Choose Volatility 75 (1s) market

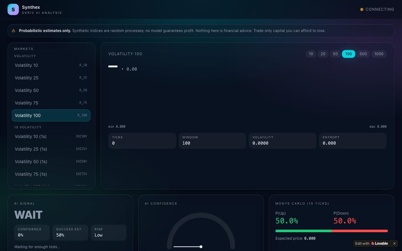[51, 174]
